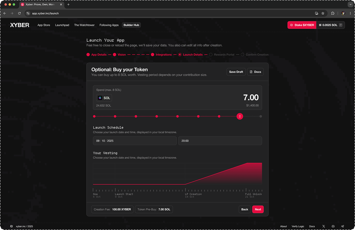Screen dimensions: 355x230
Task: Click the wallet icon beside 0.0525 SOL
Action: tap(341, 25)
